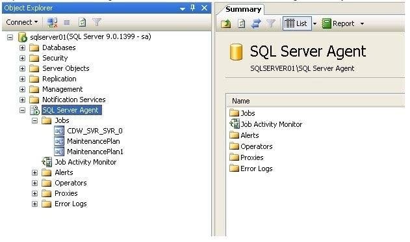Click the Name column header
The image size is (410, 242).
click(315, 101)
